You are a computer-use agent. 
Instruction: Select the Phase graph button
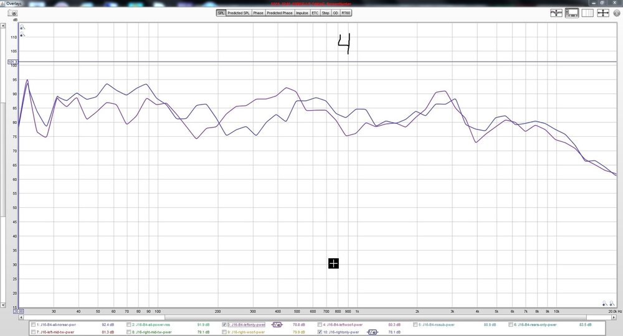[259, 13]
